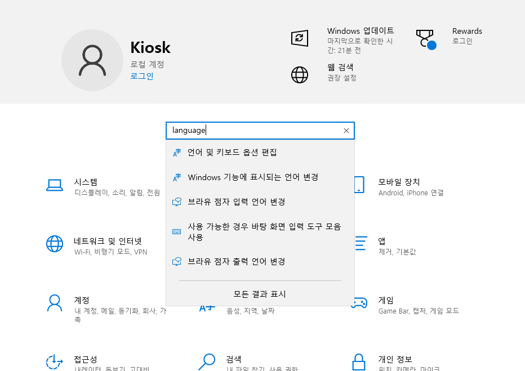This screenshot has width=525, height=371.
Task: Choose 브라유 점자 입력 언어 변경 suggestion
Action: click(237, 202)
